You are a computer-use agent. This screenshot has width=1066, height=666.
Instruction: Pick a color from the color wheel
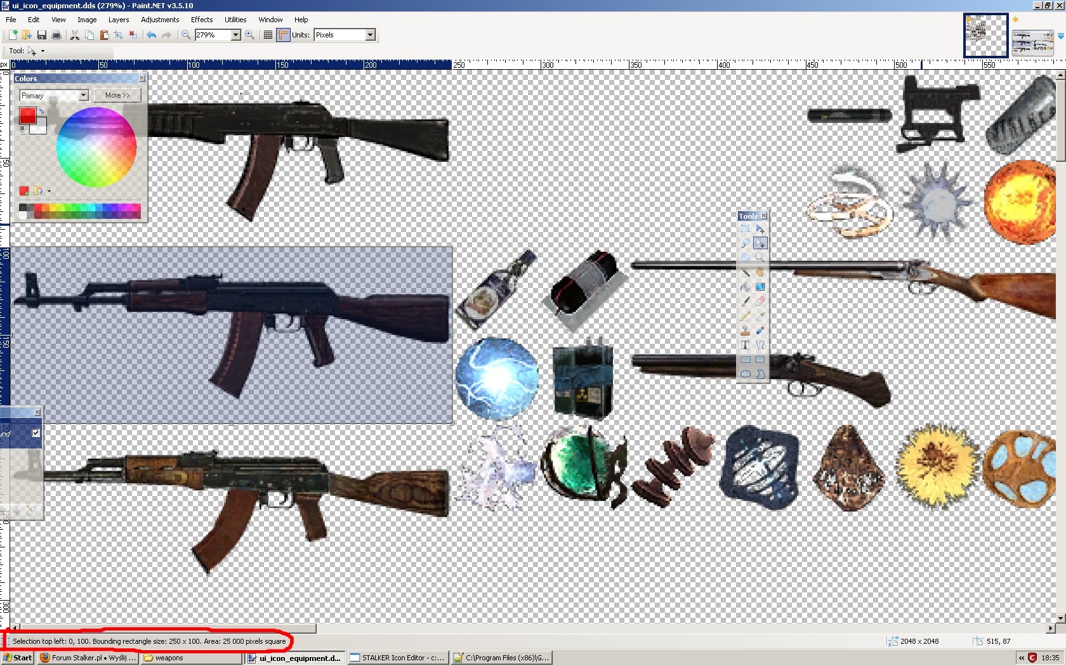(96, 147)
